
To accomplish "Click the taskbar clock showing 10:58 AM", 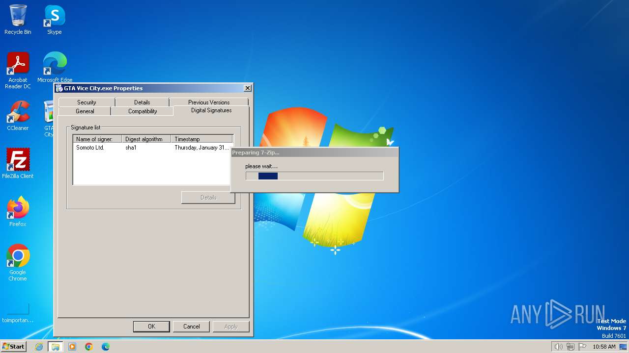I will [604, 347].
